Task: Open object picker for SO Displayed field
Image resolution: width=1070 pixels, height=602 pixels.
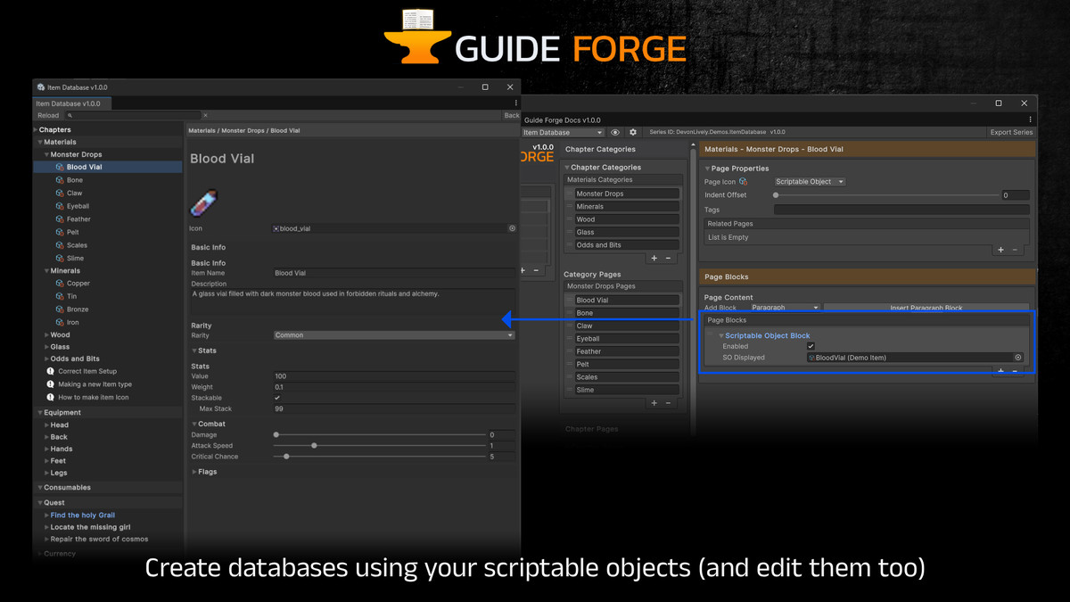Action: 1018,358
